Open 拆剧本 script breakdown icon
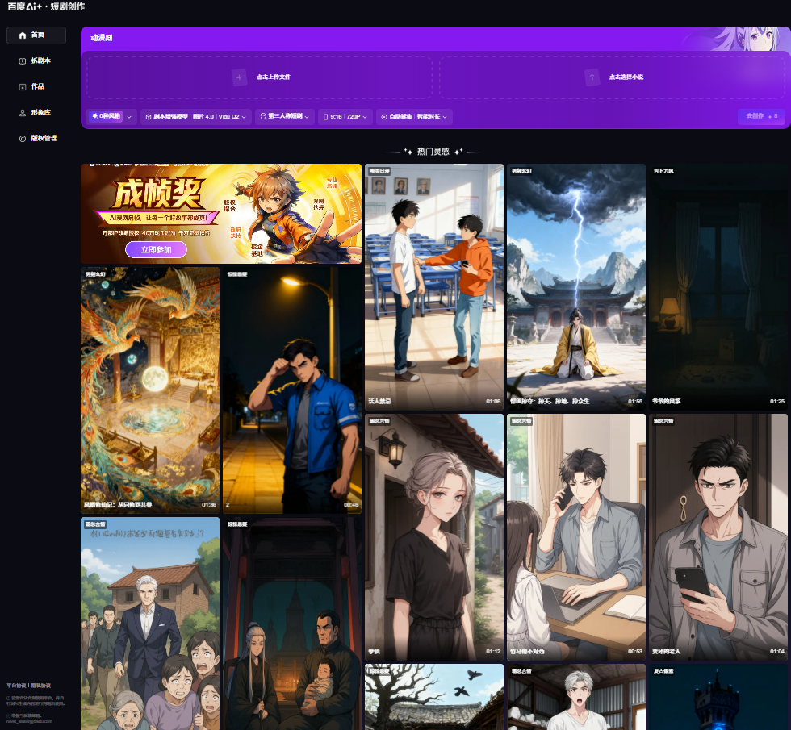Viewport: 791px width, 730px height. click(23, 61)
